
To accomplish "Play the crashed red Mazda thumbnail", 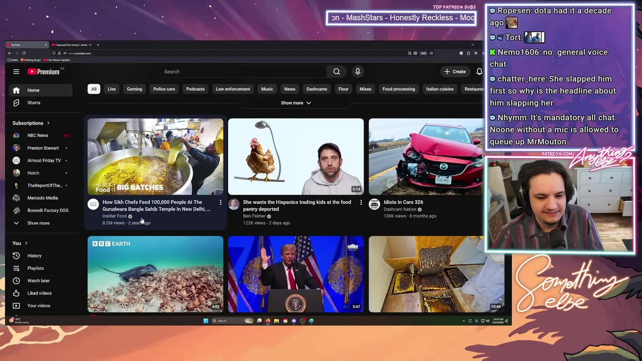I will point(427,156).
